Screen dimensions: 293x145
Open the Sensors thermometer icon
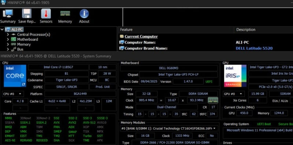point(46,14)
